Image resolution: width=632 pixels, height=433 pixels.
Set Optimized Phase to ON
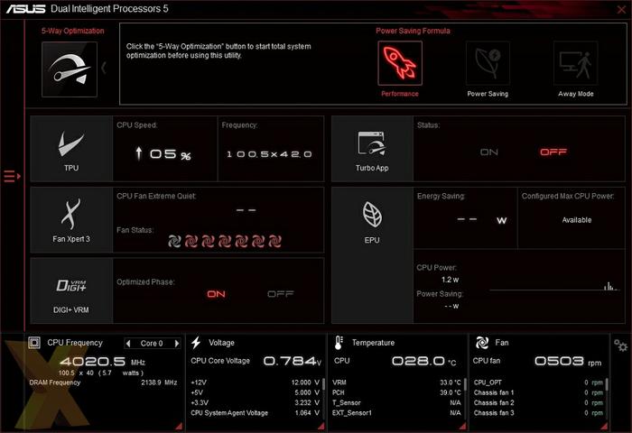(216, 294)
